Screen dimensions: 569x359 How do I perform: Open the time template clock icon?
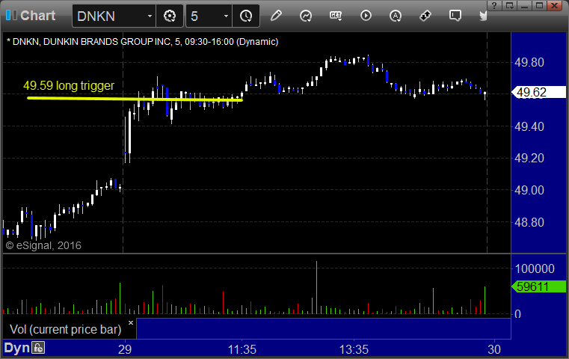tap(246, 16)
